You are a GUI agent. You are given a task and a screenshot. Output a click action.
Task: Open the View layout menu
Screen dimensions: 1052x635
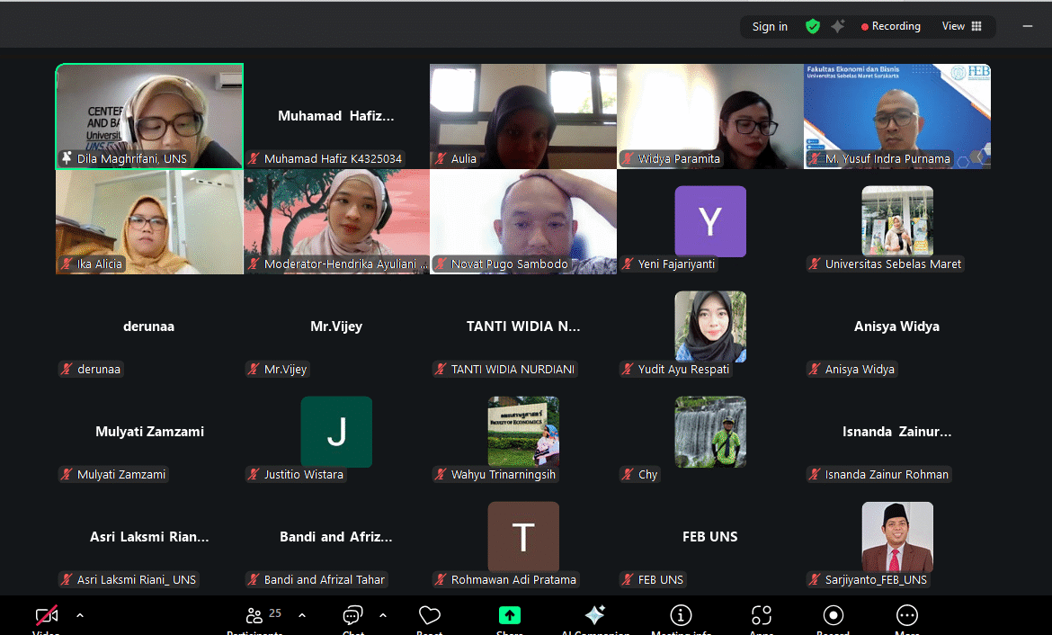[x=961, y=27]
